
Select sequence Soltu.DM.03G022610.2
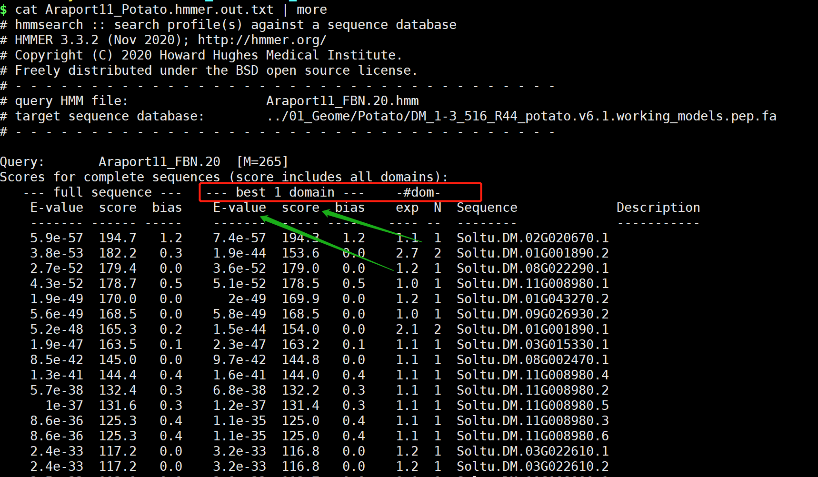(533, 467)
